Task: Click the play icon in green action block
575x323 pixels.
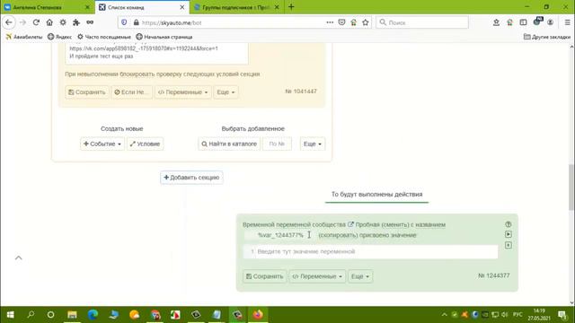Action: tap(509, 234)
